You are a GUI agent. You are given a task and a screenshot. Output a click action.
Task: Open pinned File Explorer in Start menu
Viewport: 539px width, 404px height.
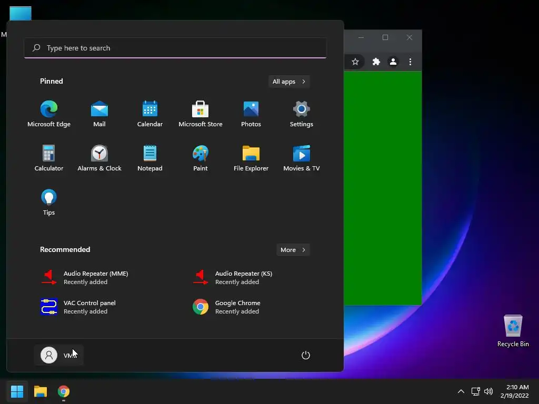point(251,158)
